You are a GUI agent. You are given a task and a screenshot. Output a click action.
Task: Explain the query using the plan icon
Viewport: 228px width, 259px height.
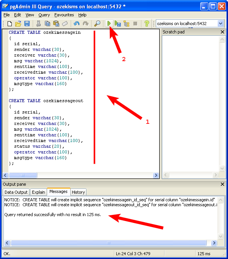(127, 24)
